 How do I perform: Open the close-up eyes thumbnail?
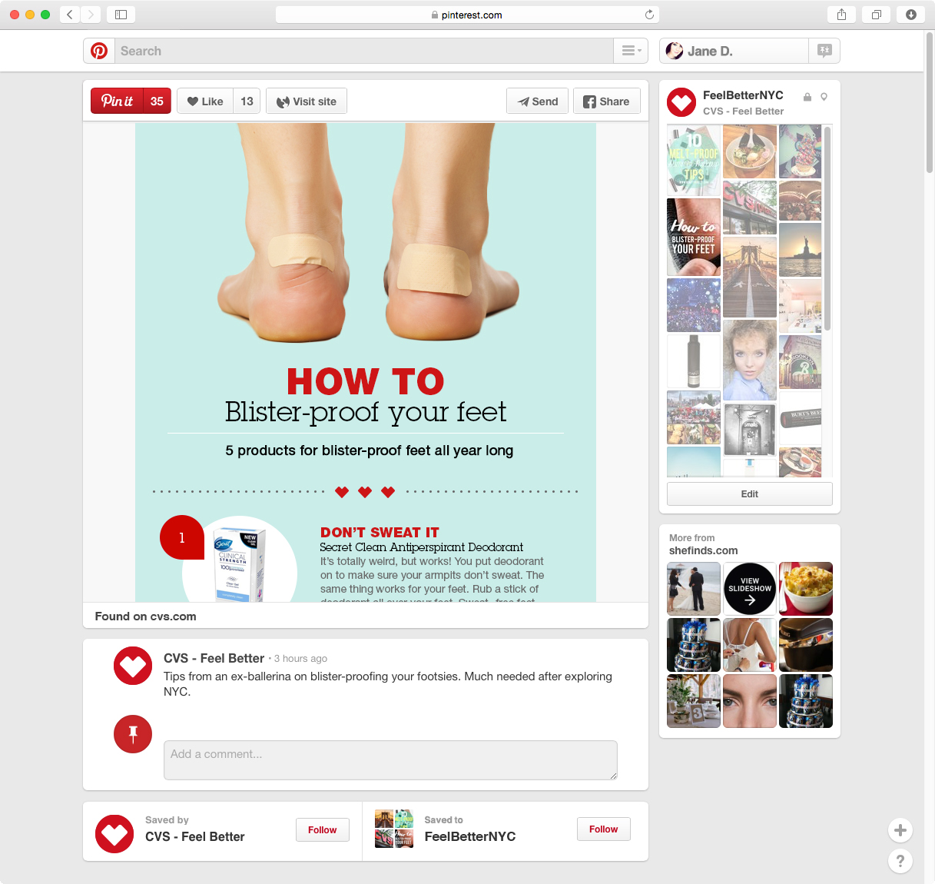750,701
